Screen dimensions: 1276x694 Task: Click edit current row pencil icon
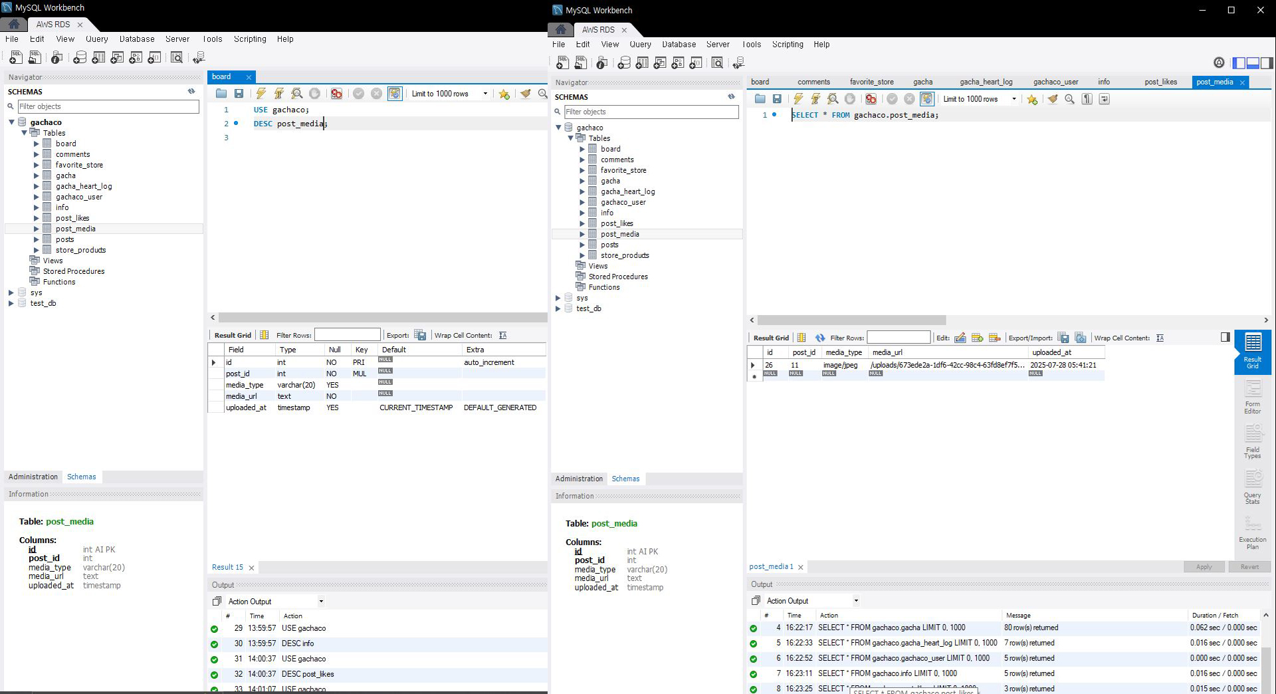pos(960,338)
